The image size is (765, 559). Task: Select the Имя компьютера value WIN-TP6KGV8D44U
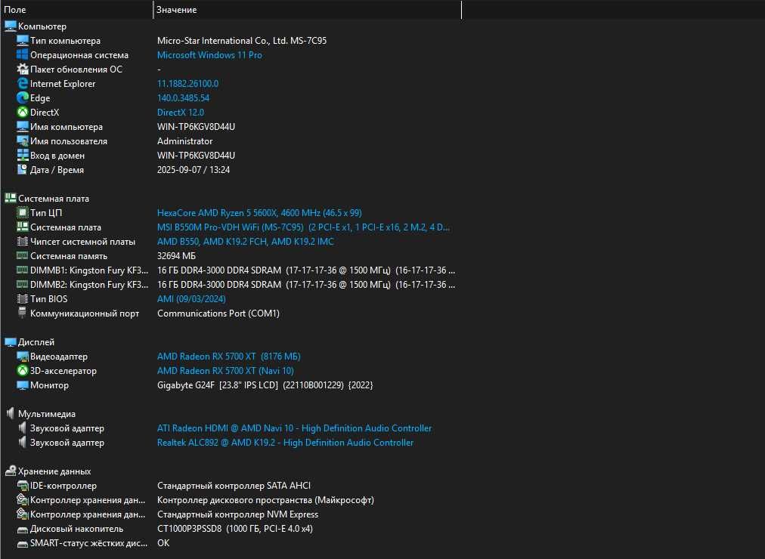pyautogui.click(x=196, y=127)
